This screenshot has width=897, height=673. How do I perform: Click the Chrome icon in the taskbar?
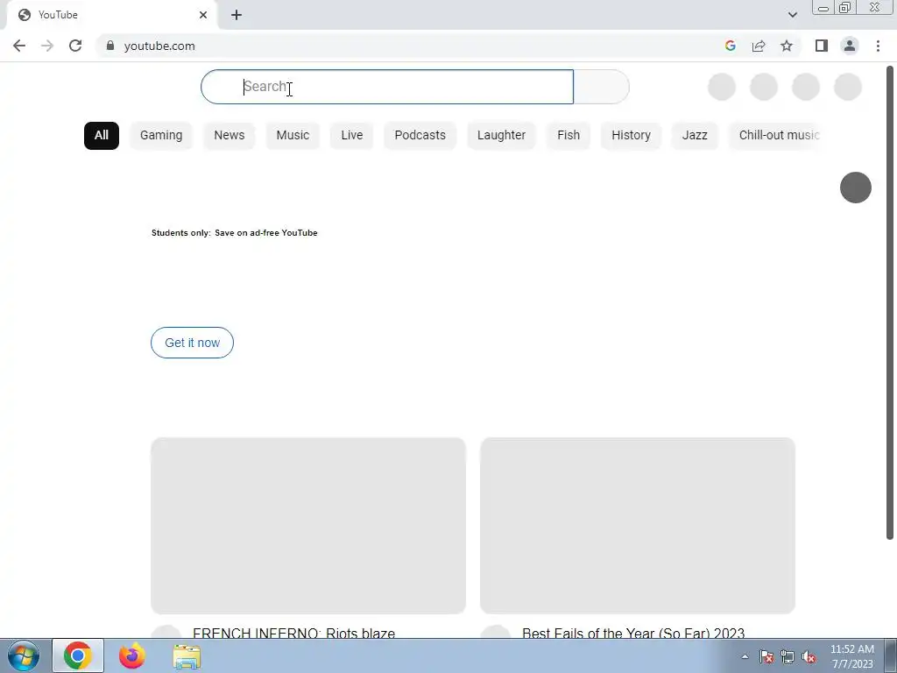click(78, 655)
